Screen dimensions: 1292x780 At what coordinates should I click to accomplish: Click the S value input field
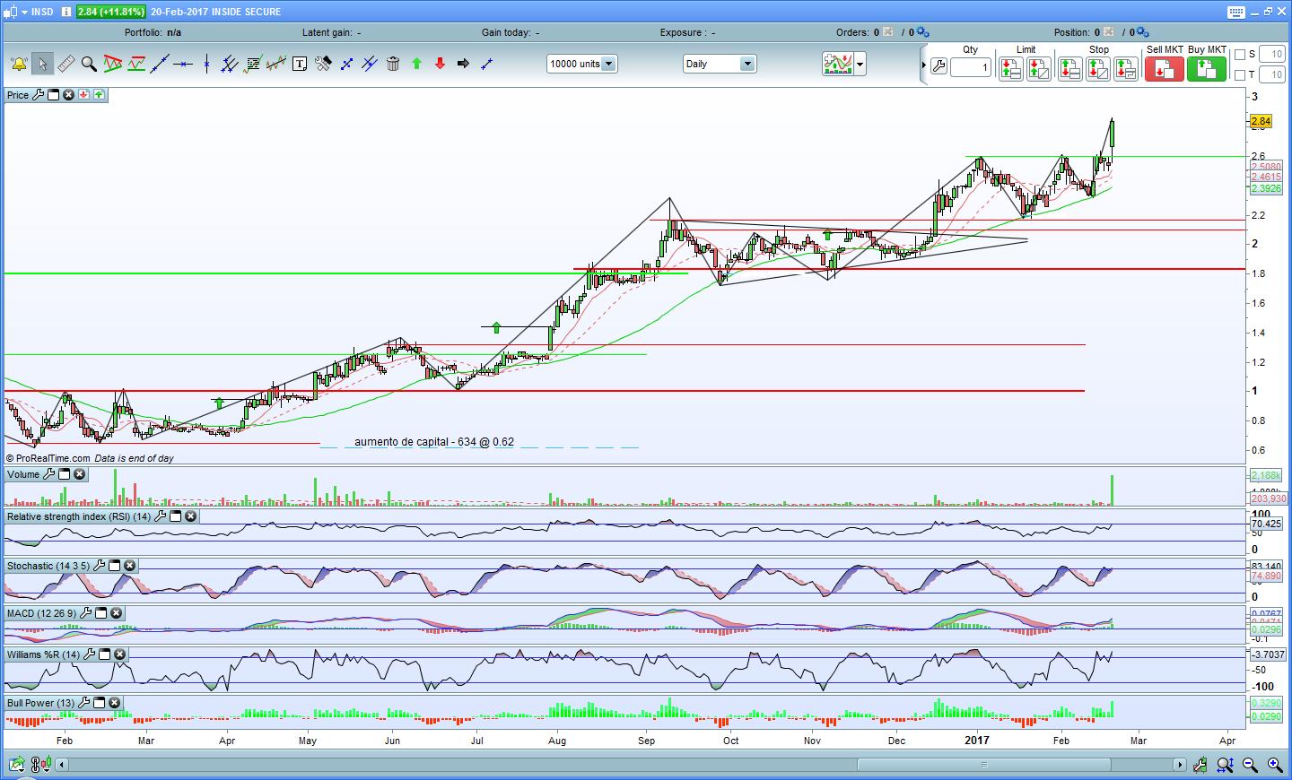(x=1273, y=55)
